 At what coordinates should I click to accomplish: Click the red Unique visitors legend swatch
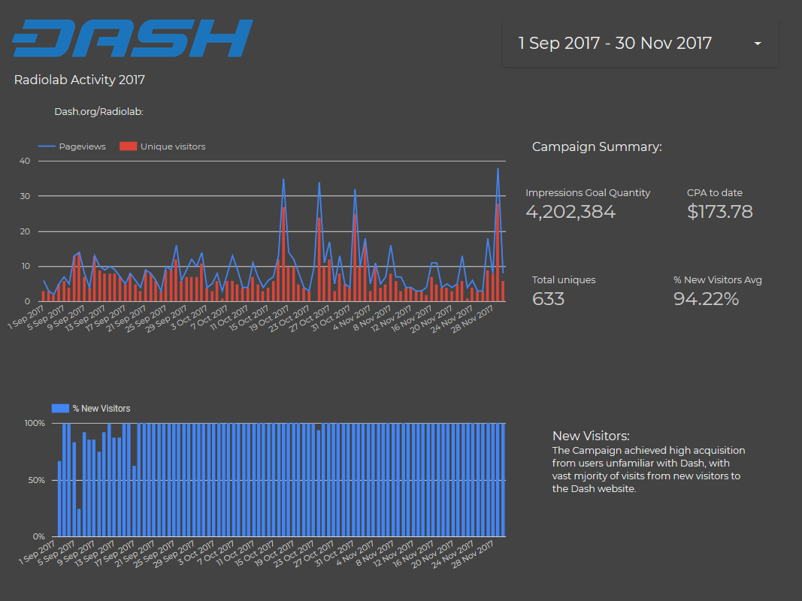tap(128, 146)
